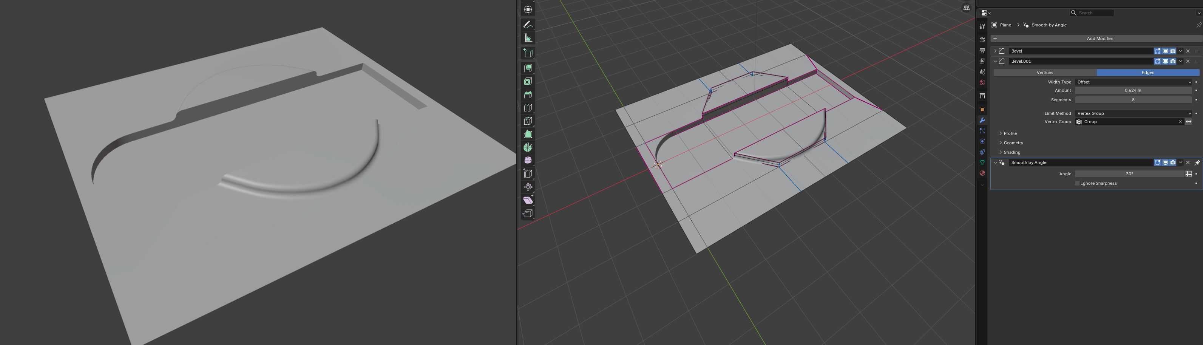Invert the vertex group influence
The image size is (1203, 345).
click(x=1189, y=122)
